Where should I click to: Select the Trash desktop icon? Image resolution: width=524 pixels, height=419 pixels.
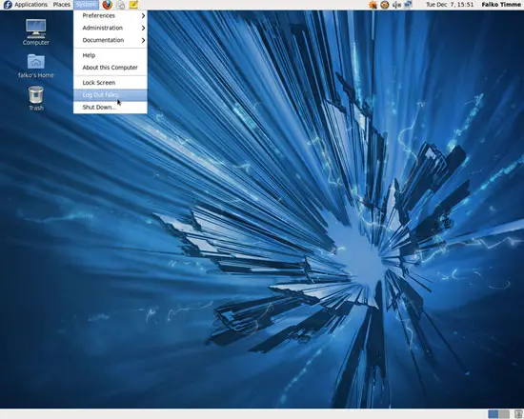(36, 98)
